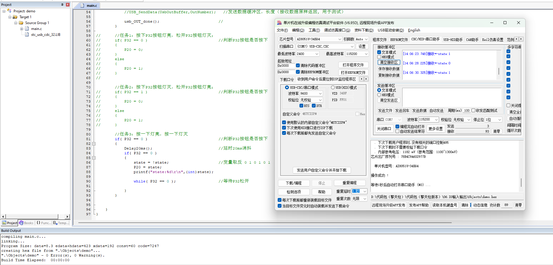Switch to the EEPROM文件 tab
This screenshot has height=265, width=553.
[399, 40]
